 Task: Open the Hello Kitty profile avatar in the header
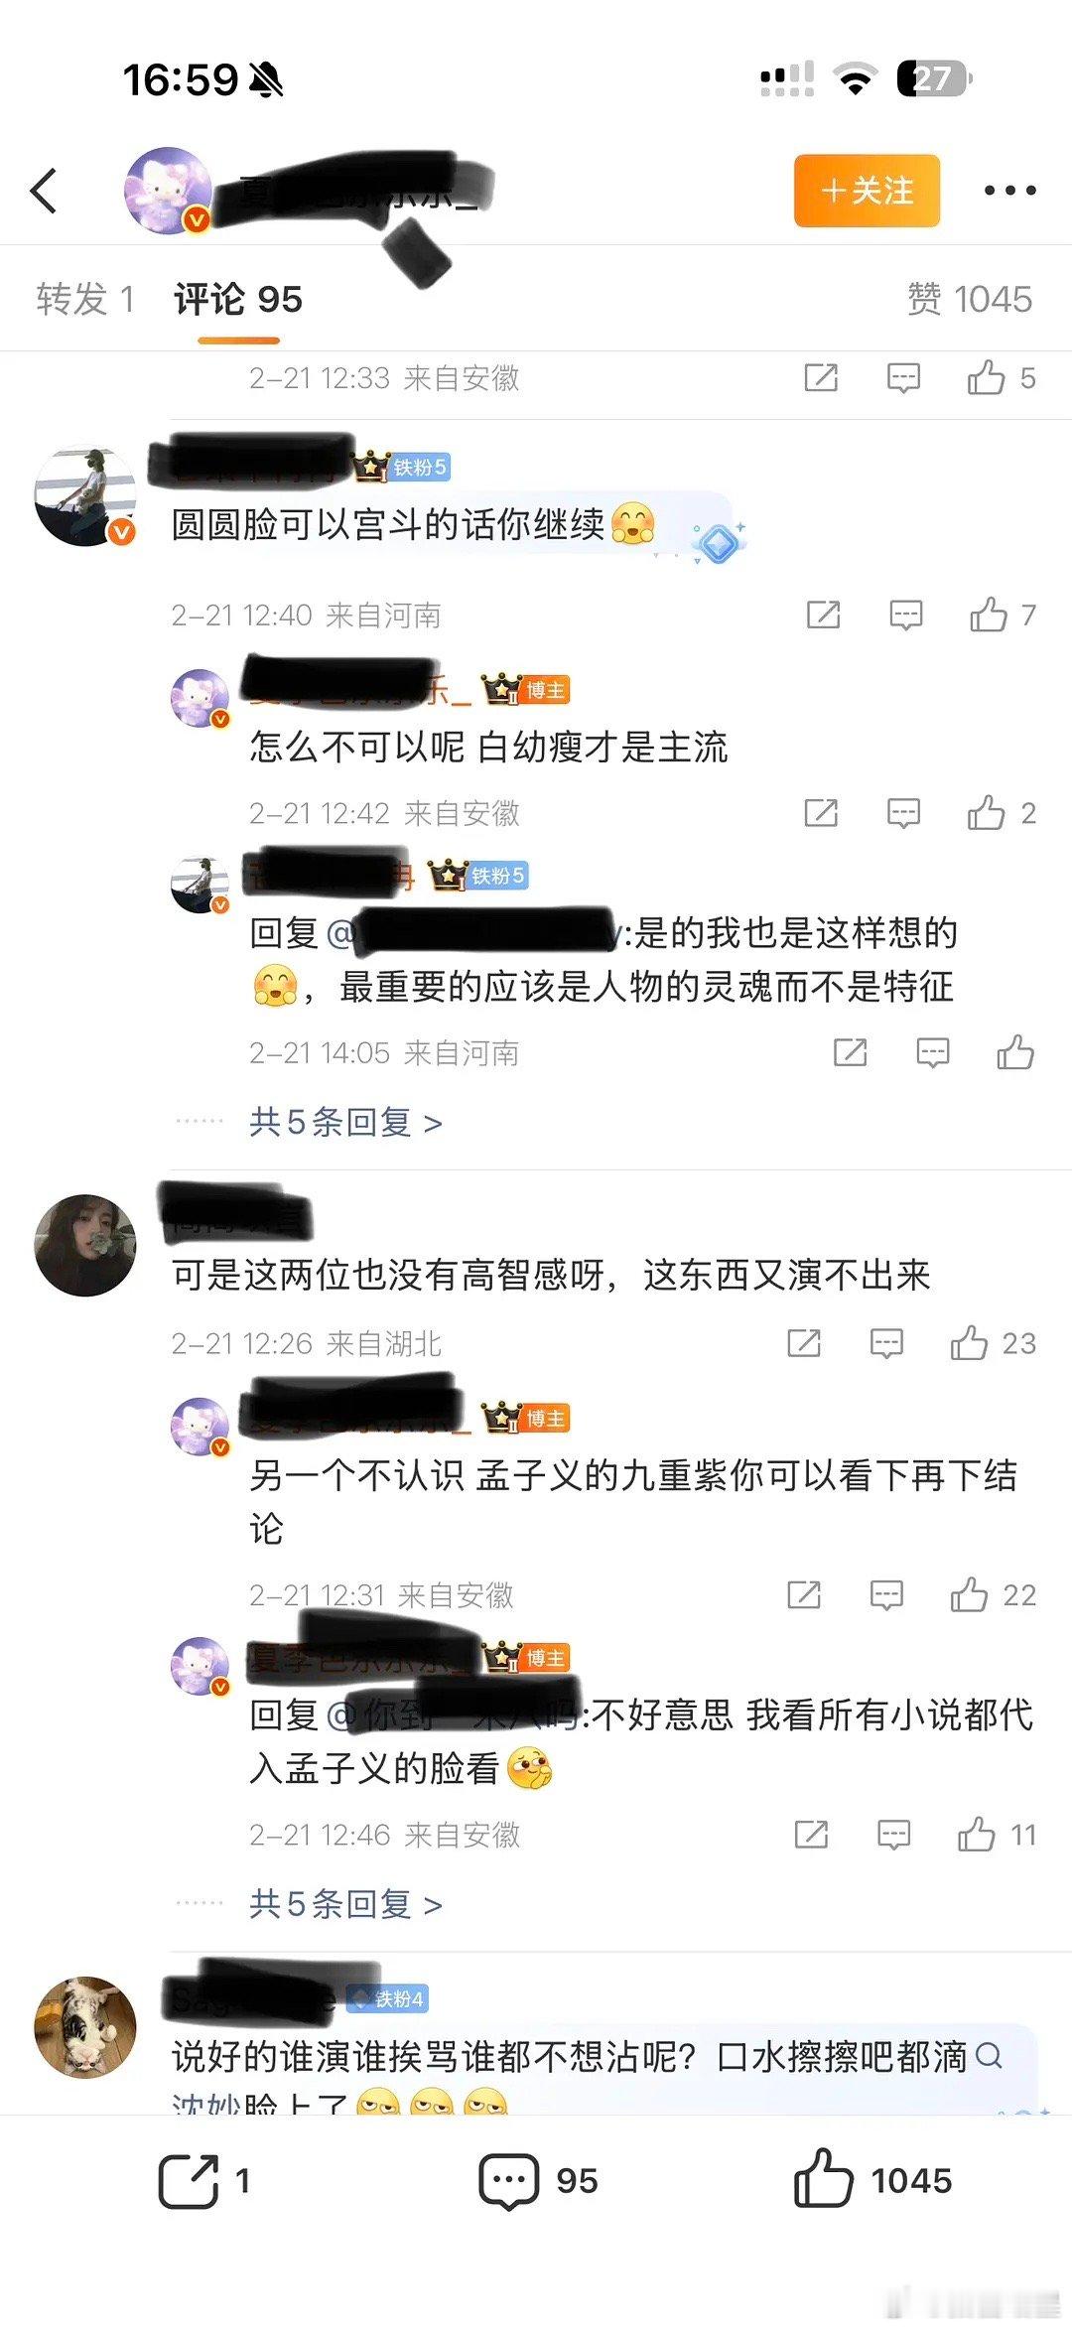[168, 191]
